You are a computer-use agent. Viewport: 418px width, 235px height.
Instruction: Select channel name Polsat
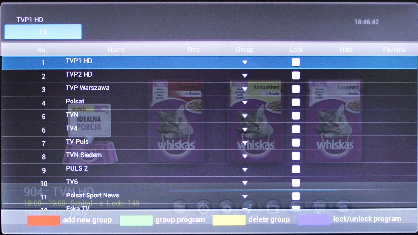click(x=75, y=101)
